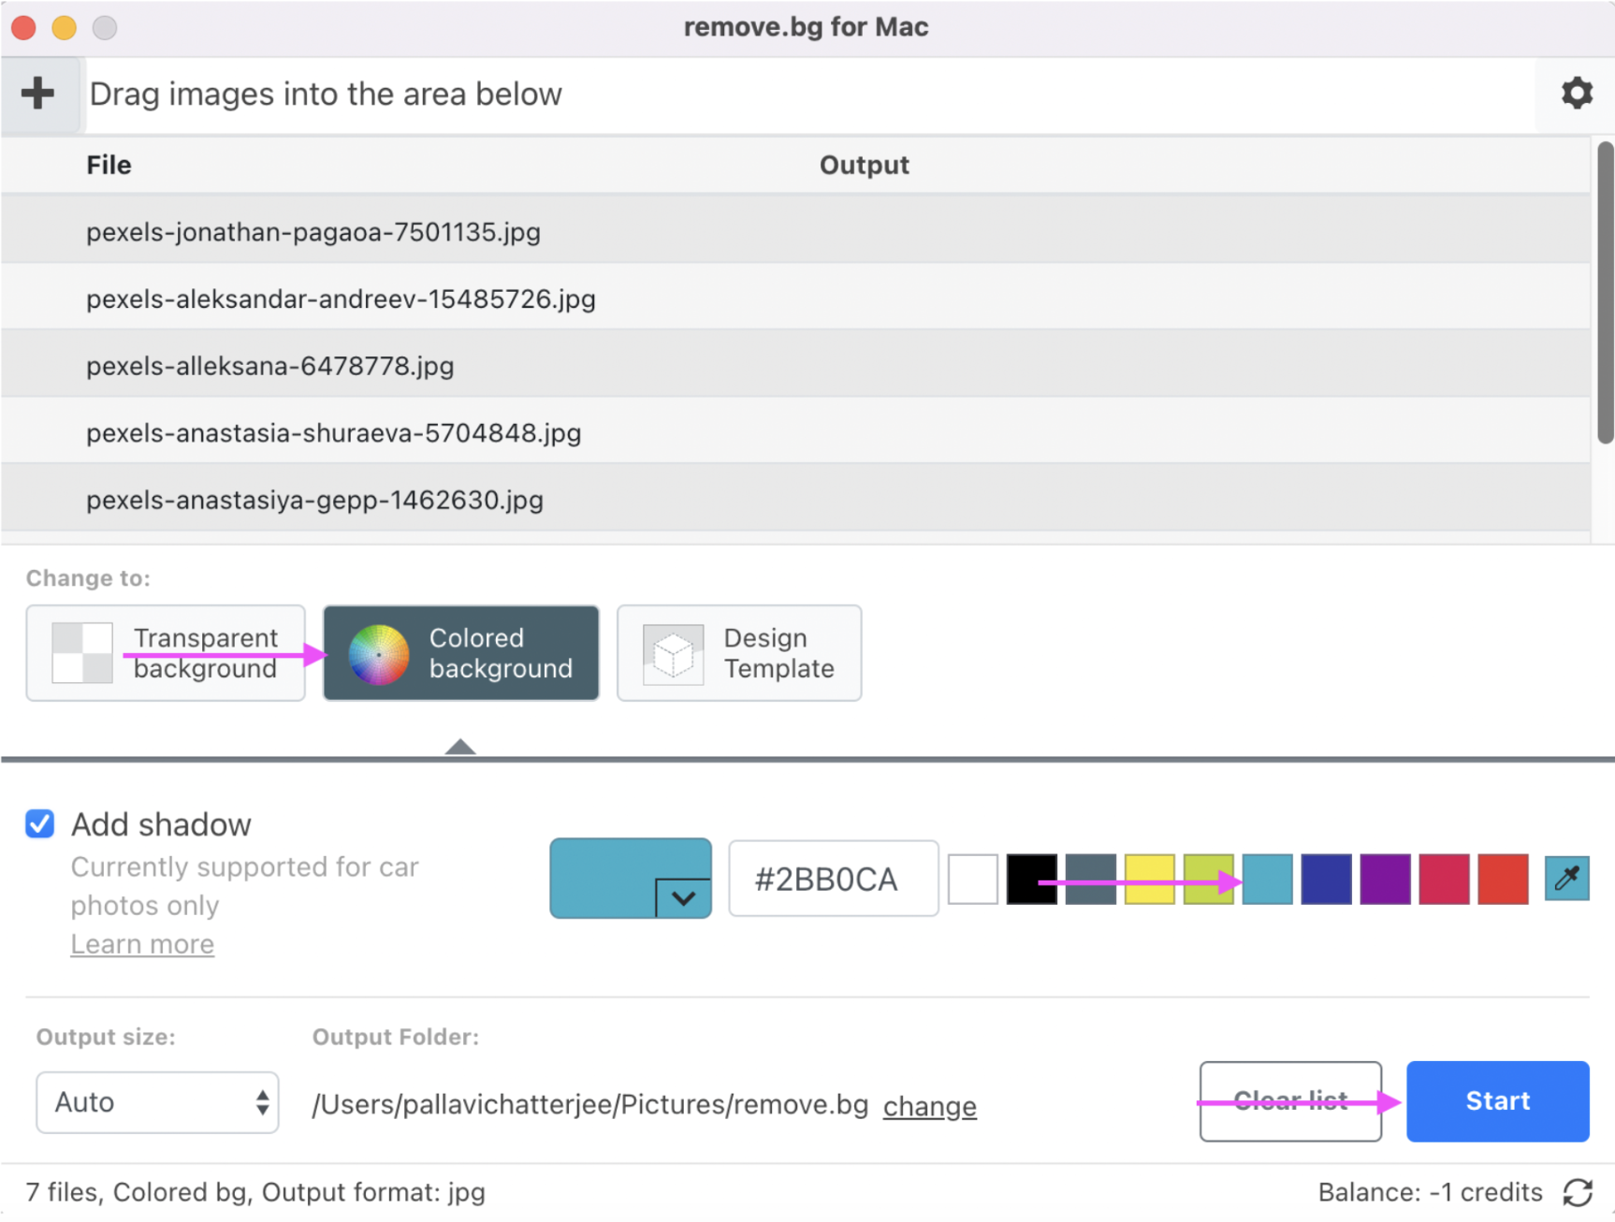Screen dimensions: 1615x1222
Task: Select pexels-jonathan-pagaoa-7501135.jpg row
Action: (x=795, y=230)
